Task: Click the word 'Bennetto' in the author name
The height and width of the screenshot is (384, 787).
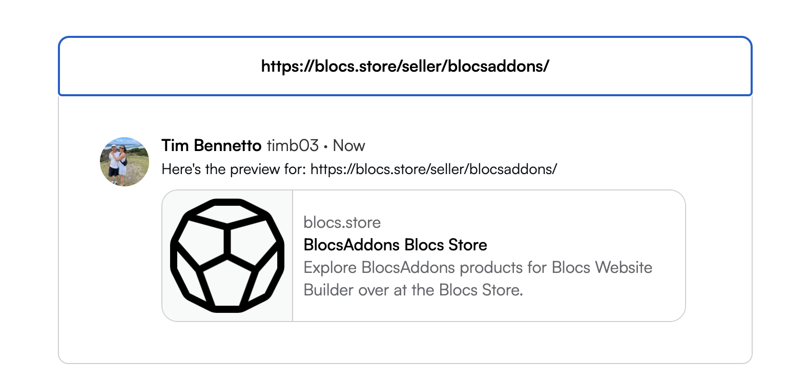Action: pyautogui.click(x=236, y=146)
